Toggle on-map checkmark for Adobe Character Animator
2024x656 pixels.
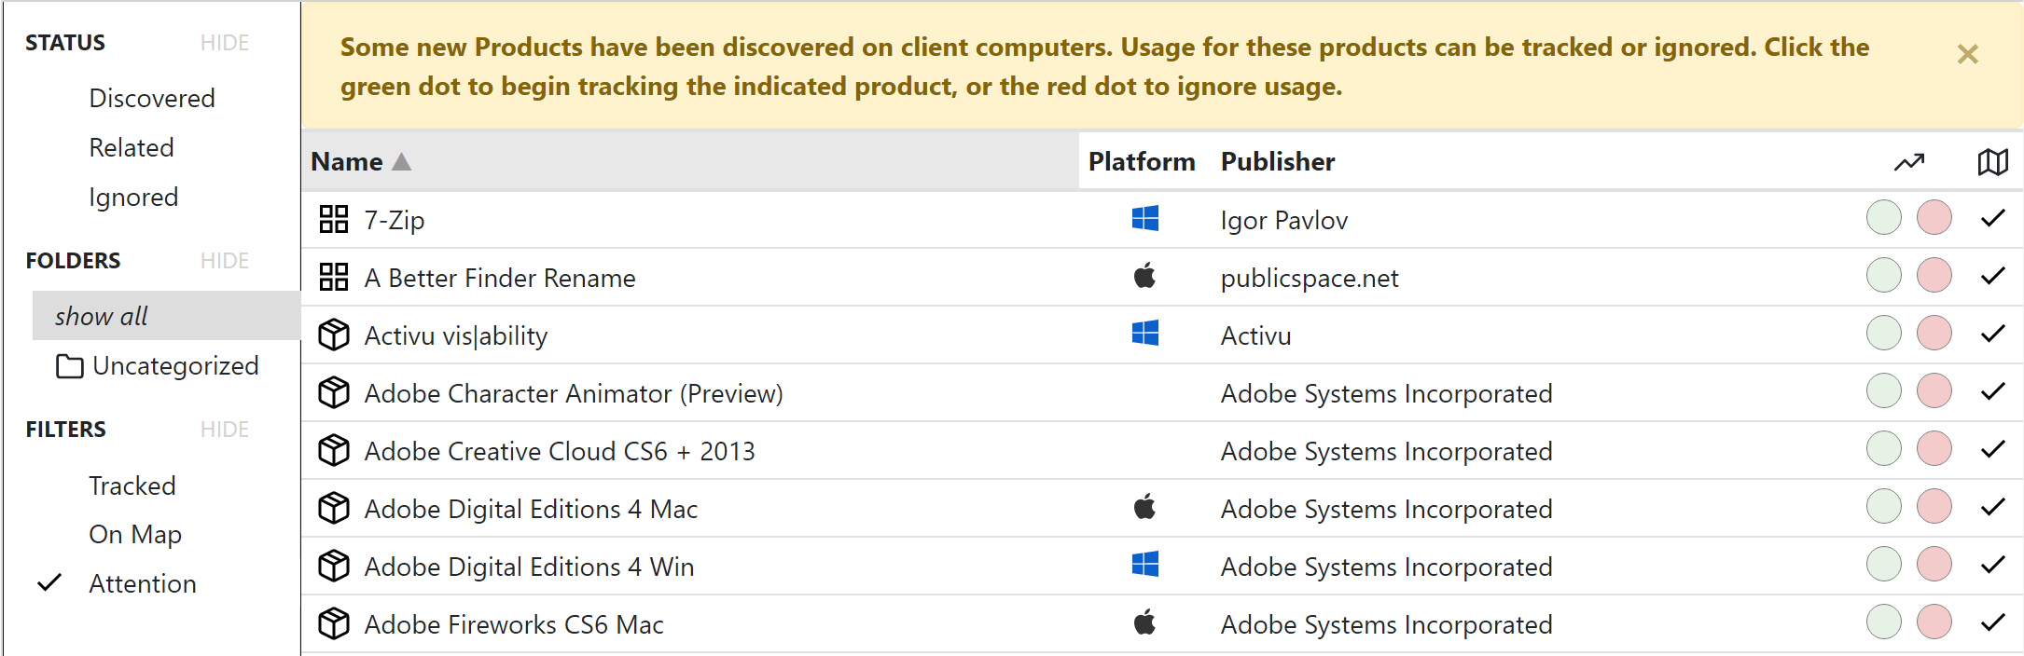pyautogui.click(x=1992, y=391)
